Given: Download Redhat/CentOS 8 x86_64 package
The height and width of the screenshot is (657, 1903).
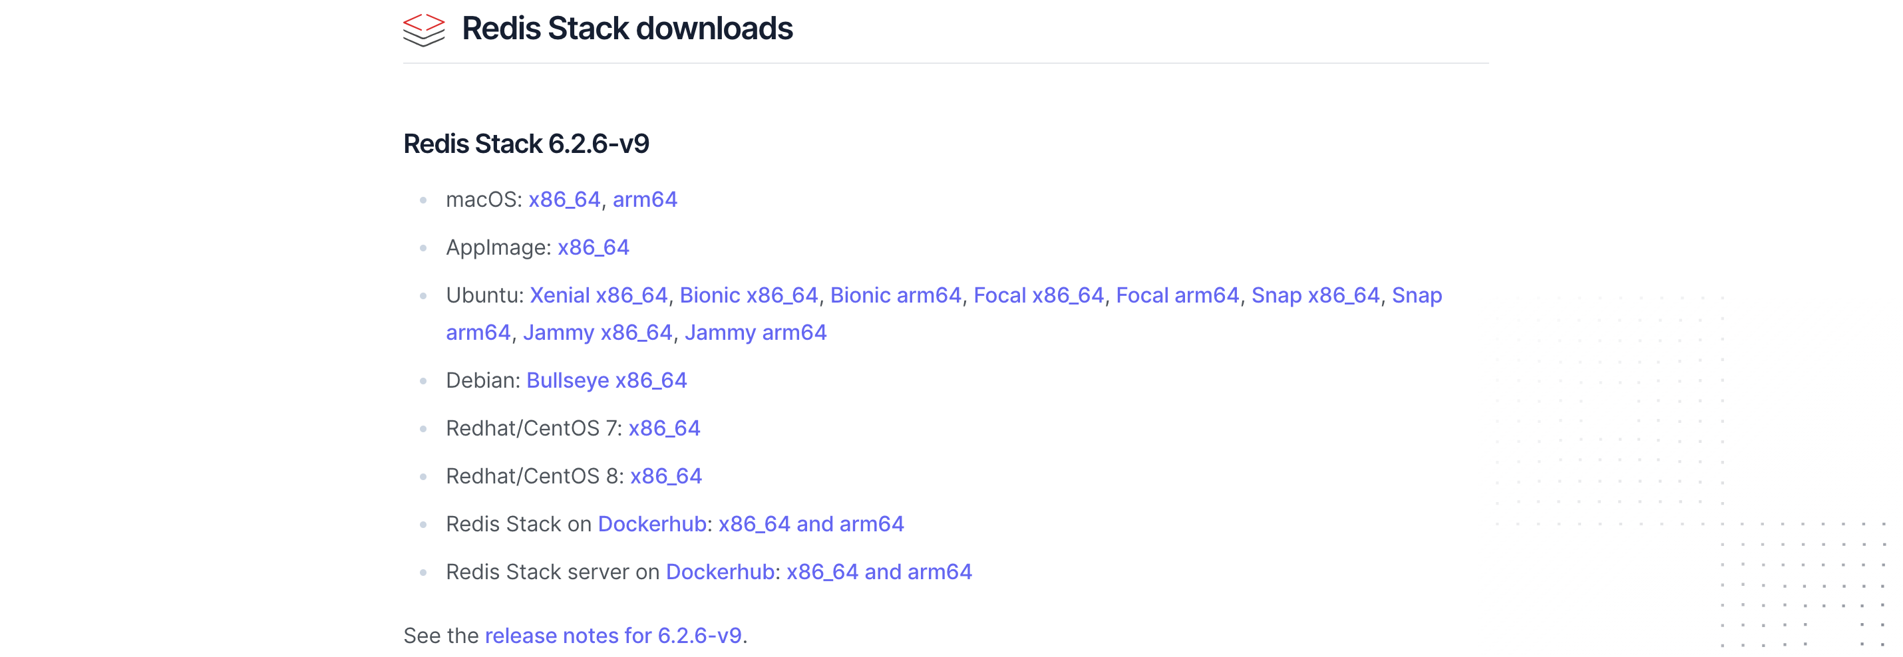Looking at the screenshot, I should click(665, 476).
